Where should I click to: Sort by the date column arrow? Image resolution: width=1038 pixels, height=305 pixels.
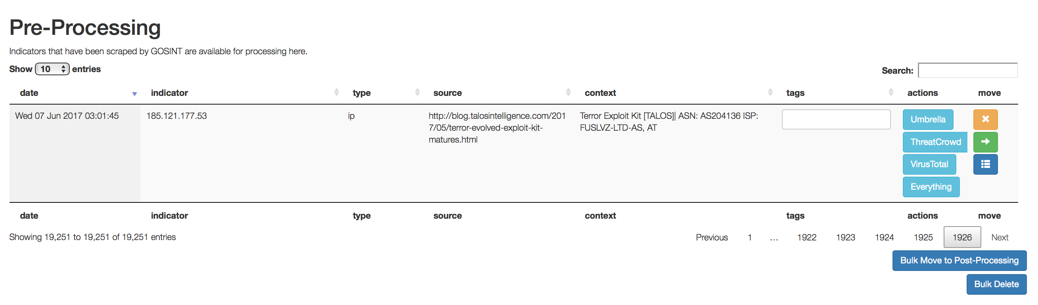(134, 94)
